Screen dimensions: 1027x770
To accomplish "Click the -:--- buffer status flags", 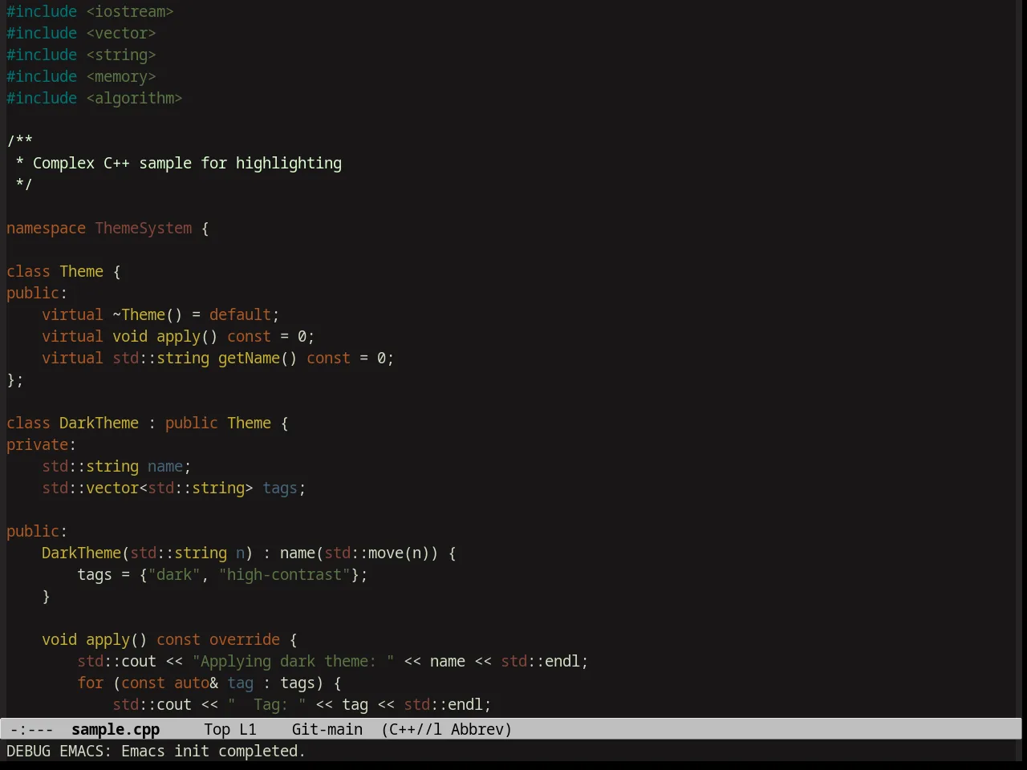I will point(32,729).
